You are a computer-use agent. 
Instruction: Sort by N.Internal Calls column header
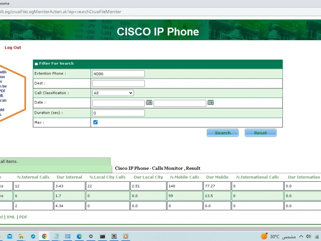point(33,177)
